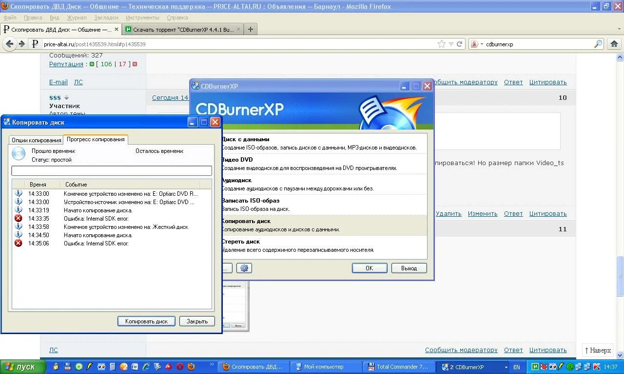Viewport: 624px width, 374px height.
Task: Open the green @ Mail agent Quick Launch icon
Action: point(79,367)
